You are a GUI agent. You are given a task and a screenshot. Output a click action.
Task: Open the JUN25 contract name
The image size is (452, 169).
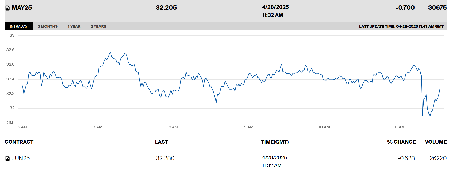21,158
